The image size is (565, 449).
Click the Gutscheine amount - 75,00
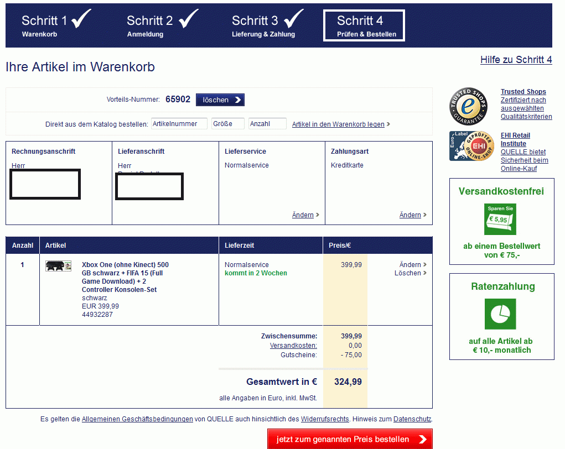click(351, 354)
